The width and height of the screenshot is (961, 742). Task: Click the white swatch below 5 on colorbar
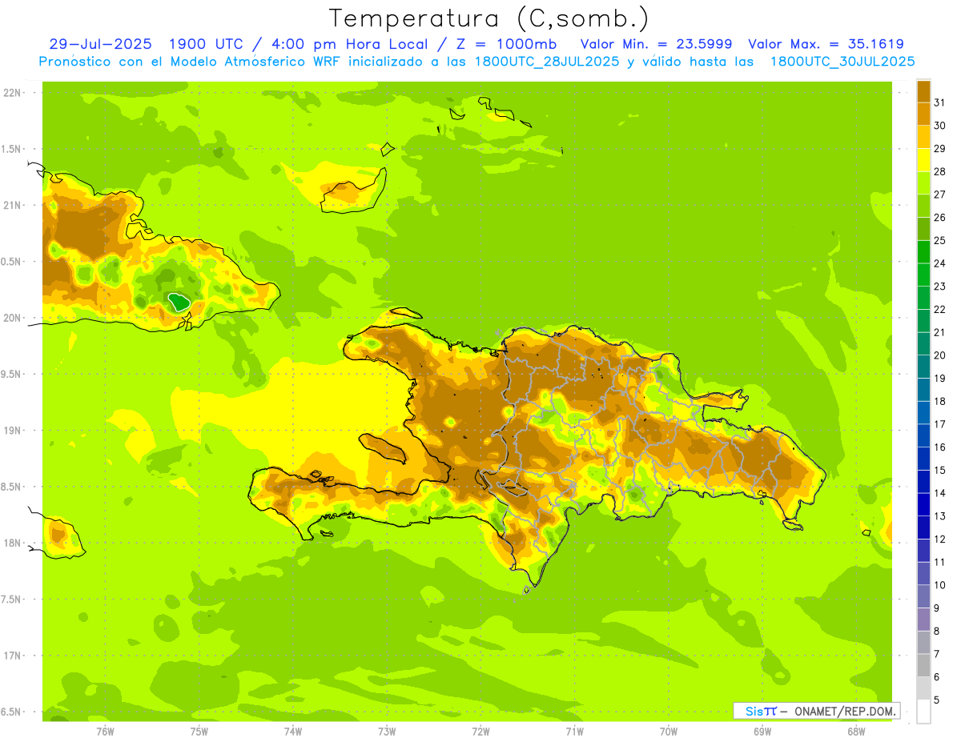[923, 712]
